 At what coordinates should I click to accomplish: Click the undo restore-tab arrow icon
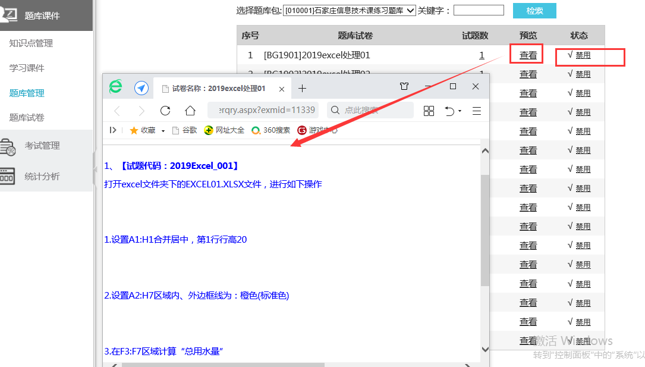[449, 111]
